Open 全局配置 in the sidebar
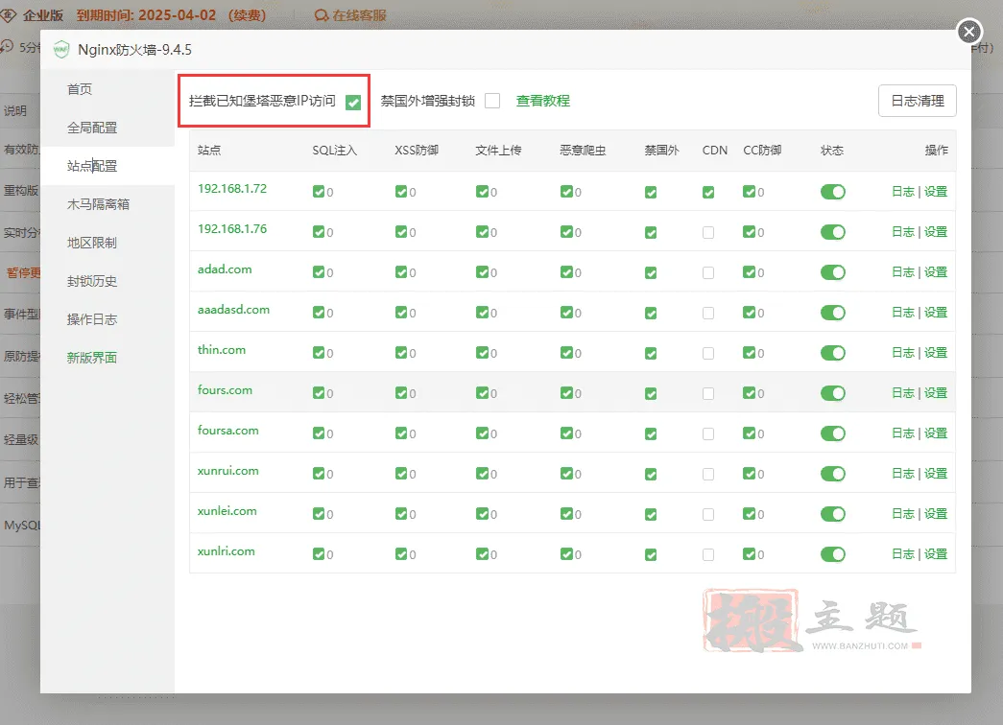 point(92,128)
